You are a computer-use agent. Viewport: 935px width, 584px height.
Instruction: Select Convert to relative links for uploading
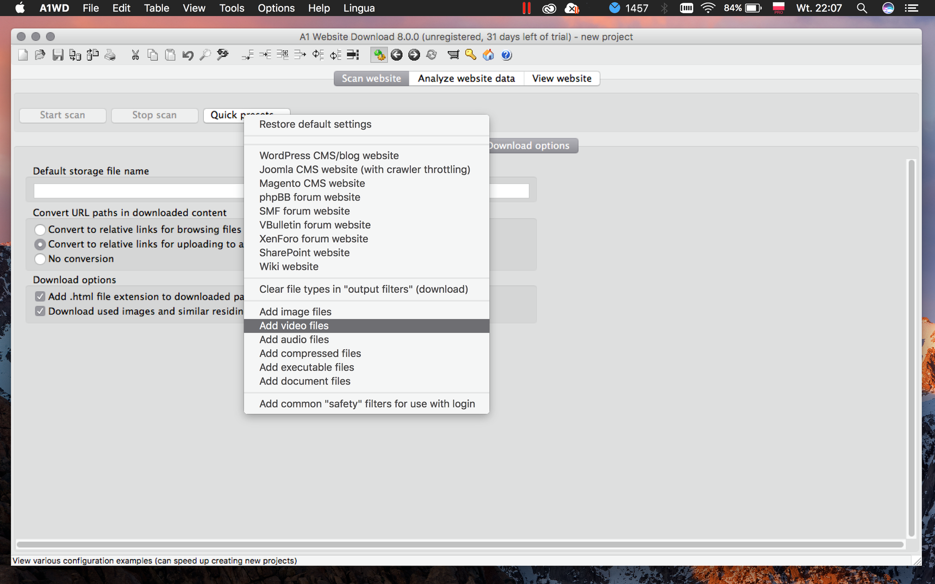(x=40, y=244)
